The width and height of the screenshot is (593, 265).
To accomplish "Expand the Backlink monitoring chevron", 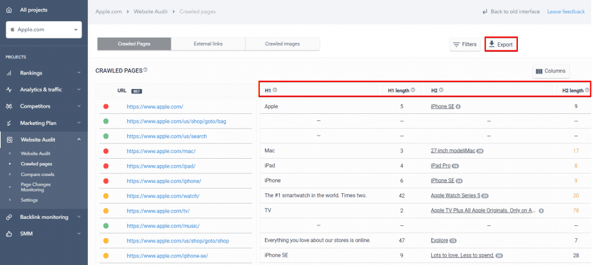I will click(x=79, y=217).
